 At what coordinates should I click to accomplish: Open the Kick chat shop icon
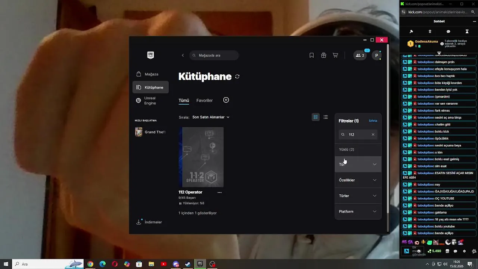447,251
